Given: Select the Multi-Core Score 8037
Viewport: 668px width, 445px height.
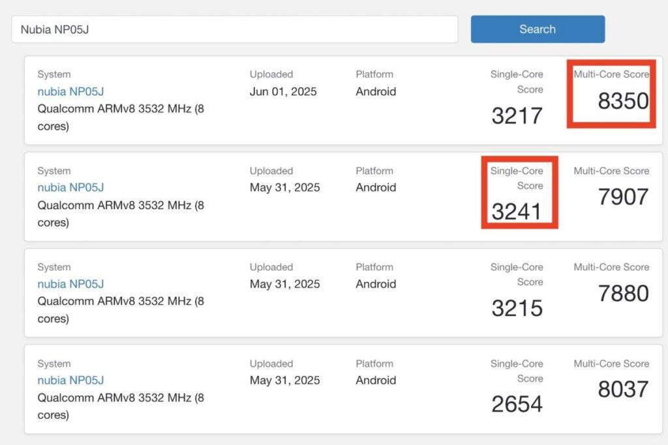Looking at the screenshot, I should (623, 389).
